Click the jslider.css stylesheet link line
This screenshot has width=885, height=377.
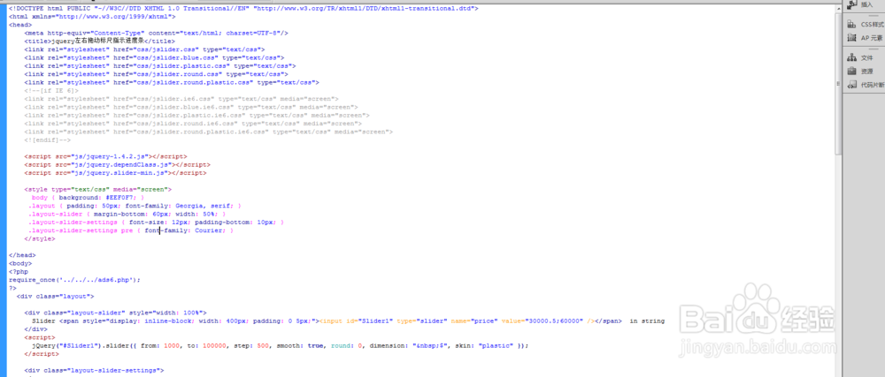[x=144, y=49]
